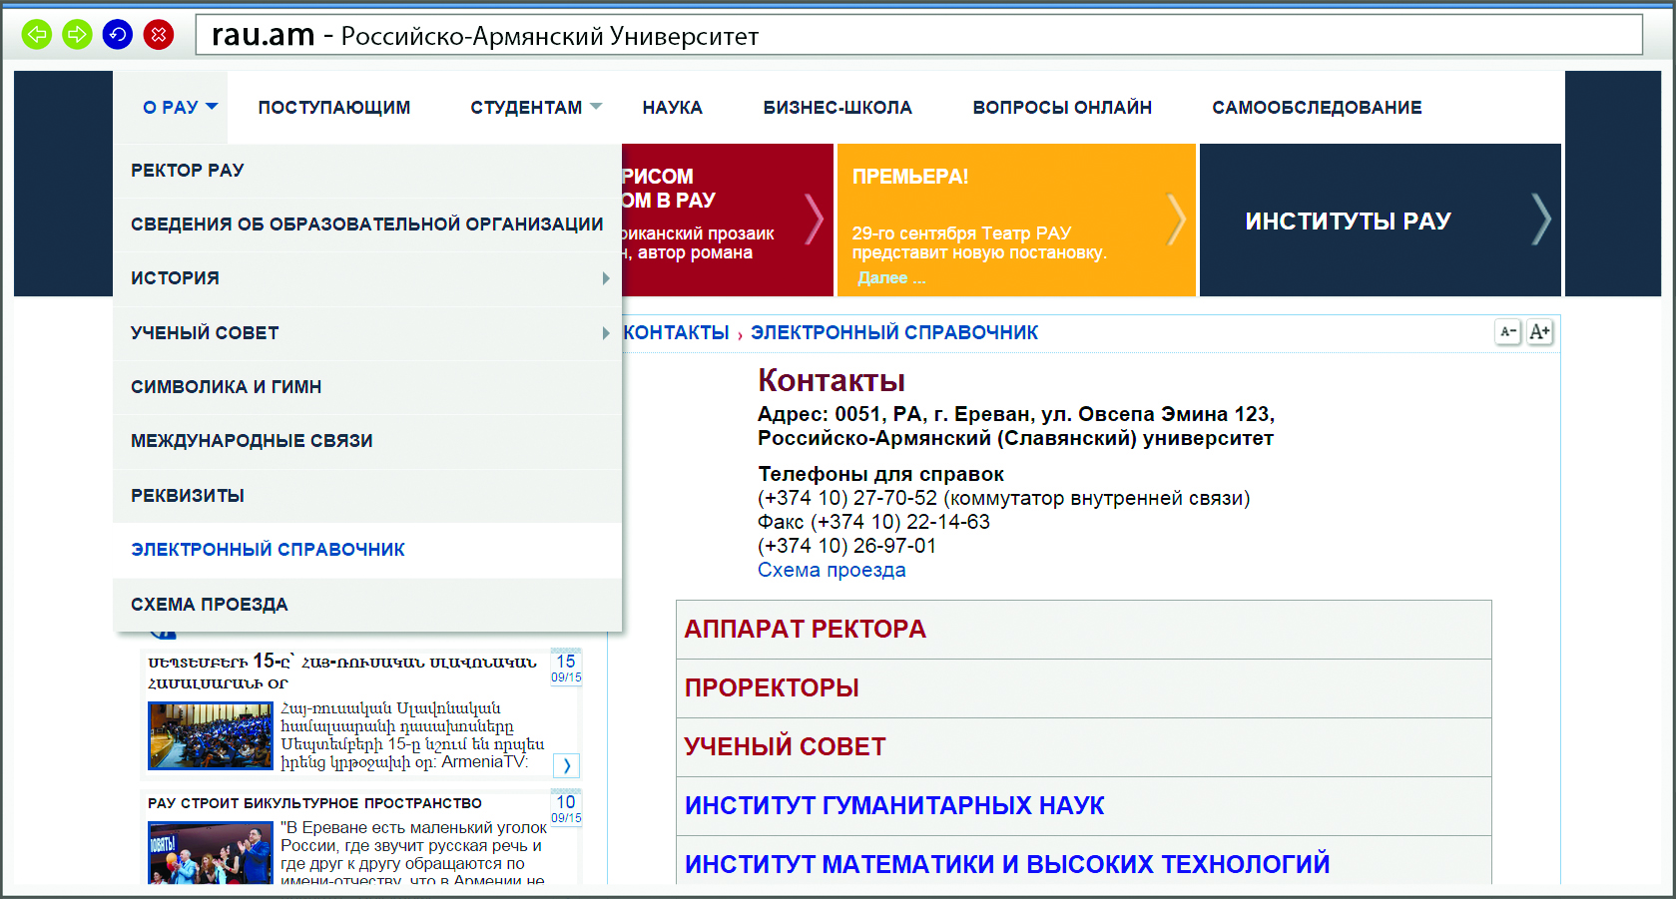Open the НАУКА menu
Viewport: 1676px width, 899px height.
click(673, 107)
